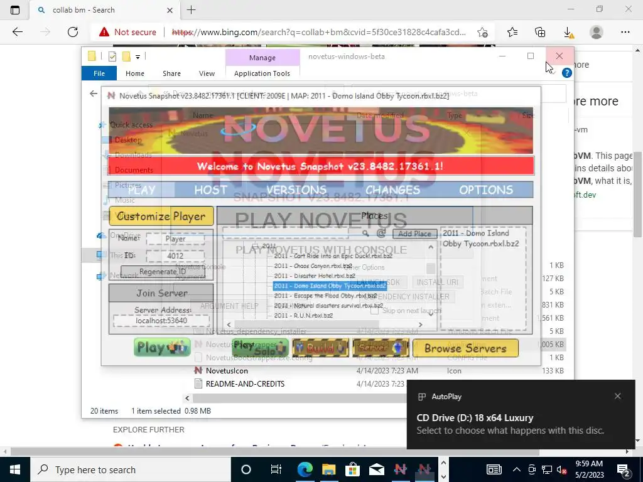This screenshot has width=643, height=482.
Task: Open Microsoft Edge from taskbar
Action: pos(305,469)
